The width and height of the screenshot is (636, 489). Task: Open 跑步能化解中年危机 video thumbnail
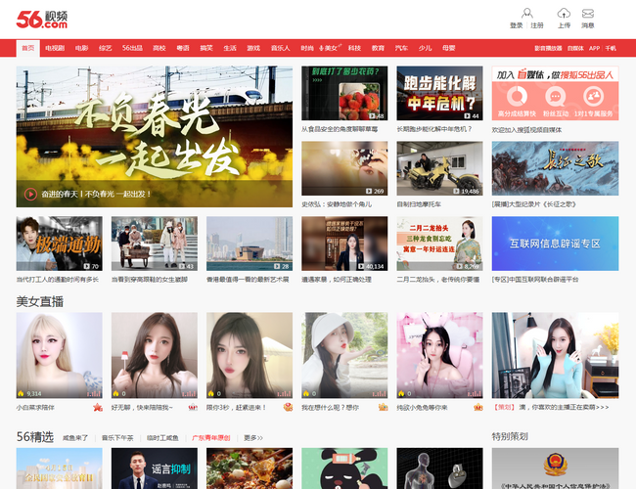tap(438, 93)
